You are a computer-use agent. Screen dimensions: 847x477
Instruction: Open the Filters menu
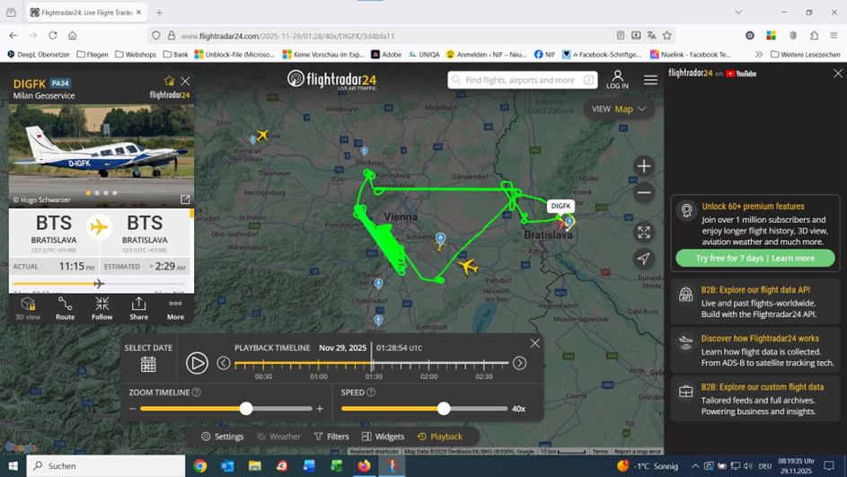(331, 437)
